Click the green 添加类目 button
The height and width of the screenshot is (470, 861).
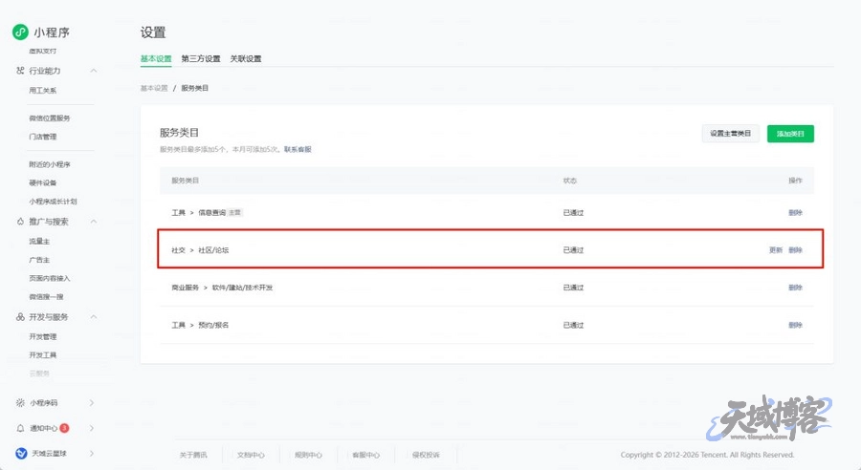pos(790,134)
